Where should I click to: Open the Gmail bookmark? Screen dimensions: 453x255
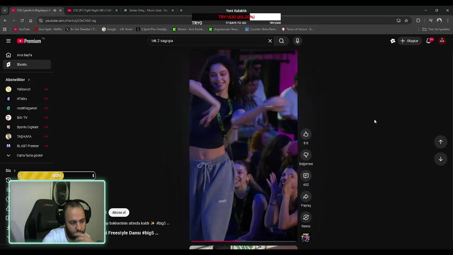126,29
